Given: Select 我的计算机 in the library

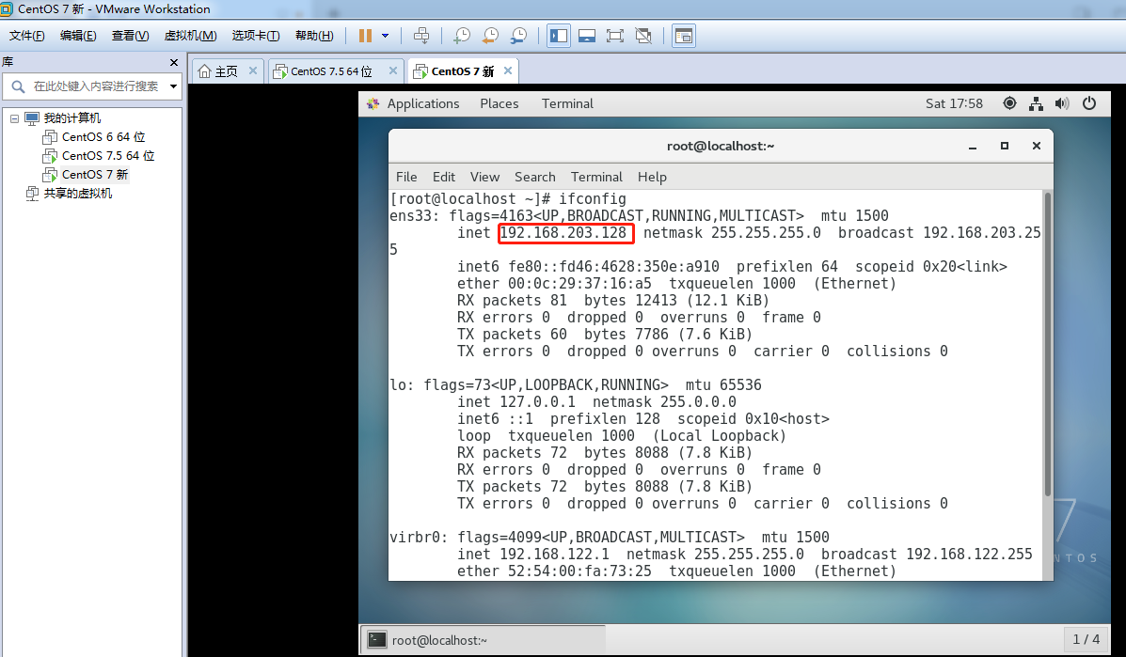Looking at the screenshot, I should (71, 118).
